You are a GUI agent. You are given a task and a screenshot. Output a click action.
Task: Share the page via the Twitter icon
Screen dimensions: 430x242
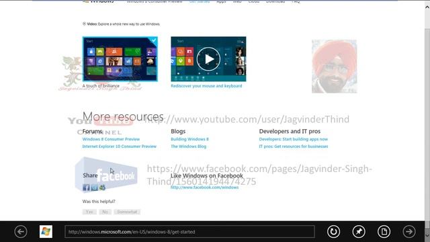pyautogui.click(x=94, y=188)
